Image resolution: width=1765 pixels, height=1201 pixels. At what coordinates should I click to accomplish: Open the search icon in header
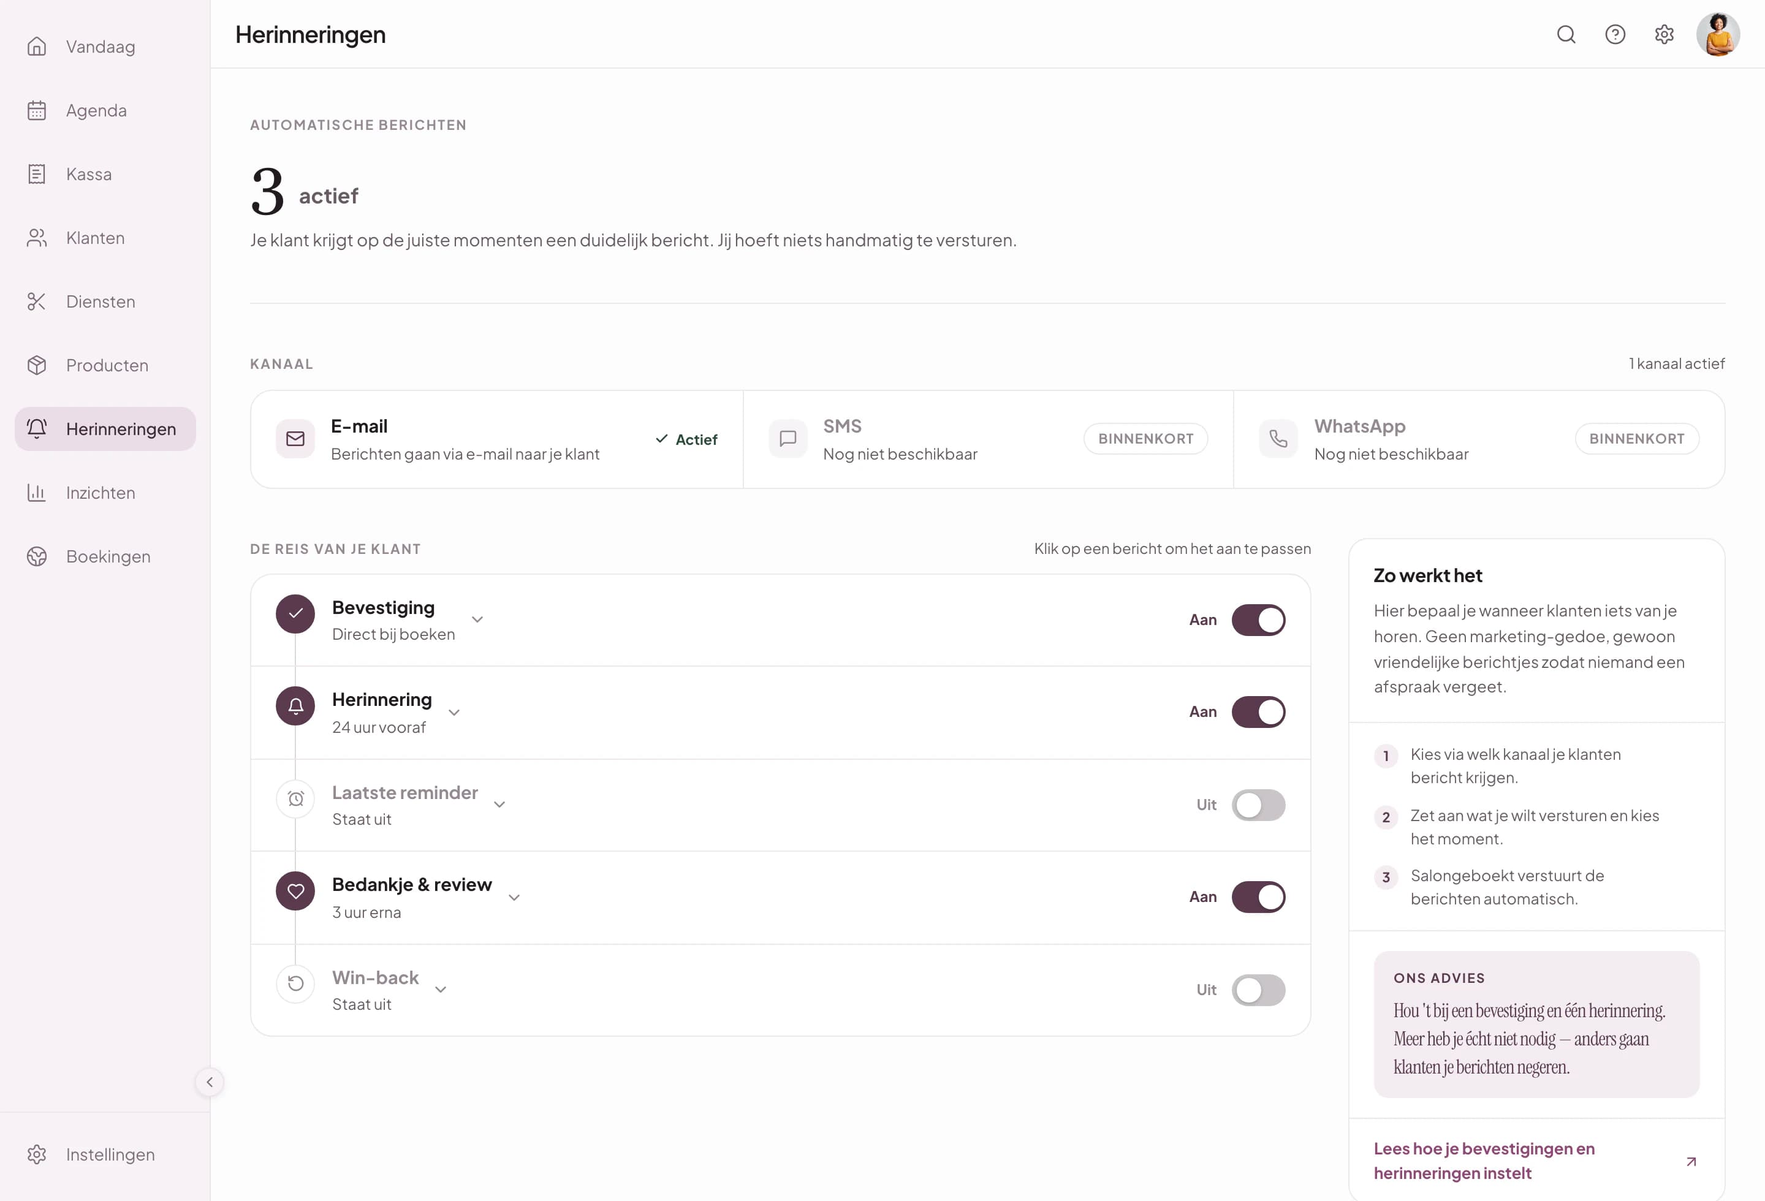(1566, 34)
